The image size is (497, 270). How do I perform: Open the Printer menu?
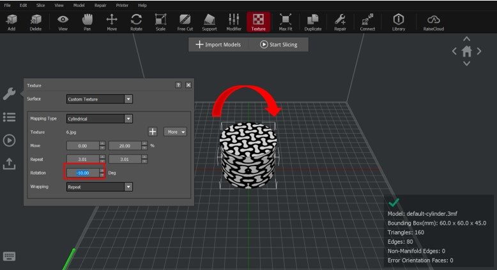122,5
